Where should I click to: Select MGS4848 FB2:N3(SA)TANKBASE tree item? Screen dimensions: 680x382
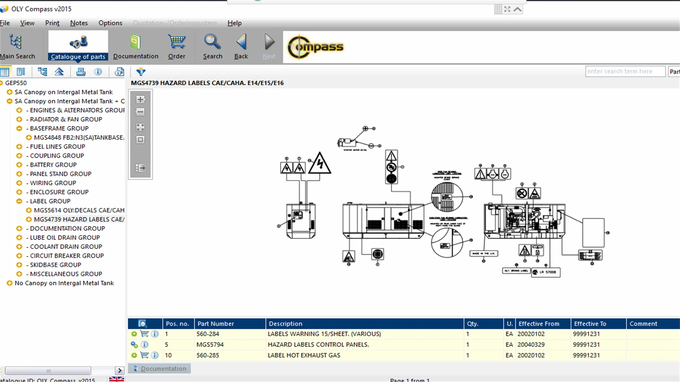click(x=79, y=138)
